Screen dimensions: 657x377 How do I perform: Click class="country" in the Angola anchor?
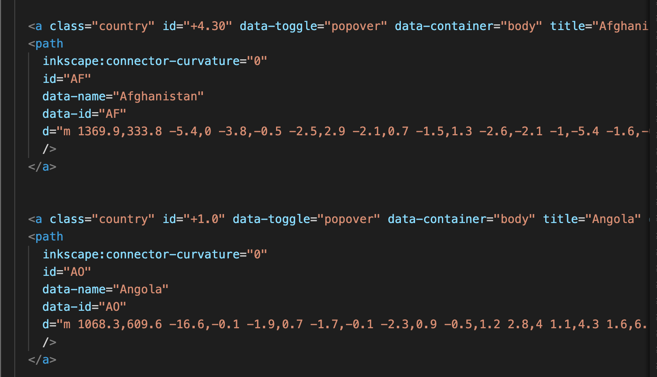[x=102, y=219]
